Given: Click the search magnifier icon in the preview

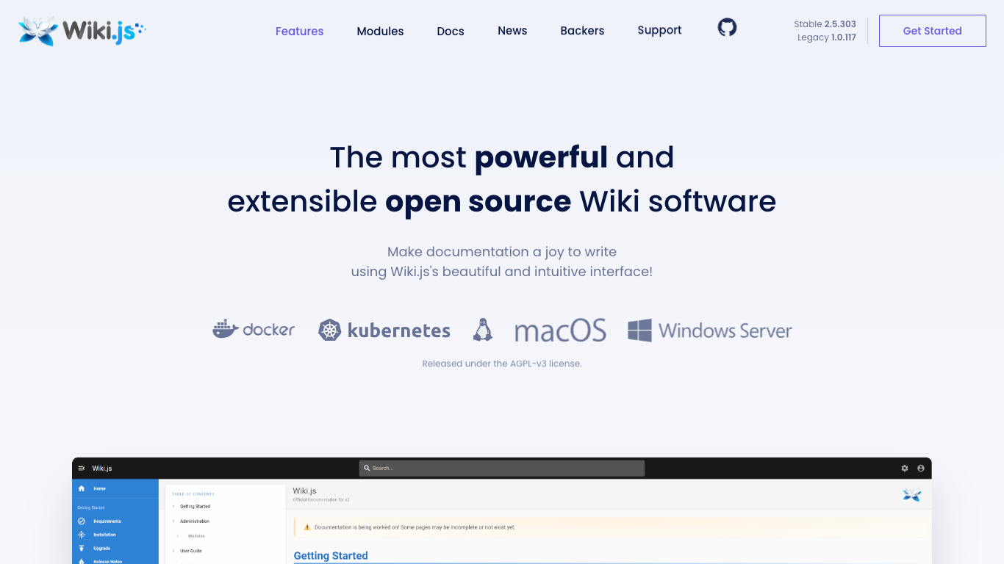Looking at the screenshot, I should coord(367,468).
